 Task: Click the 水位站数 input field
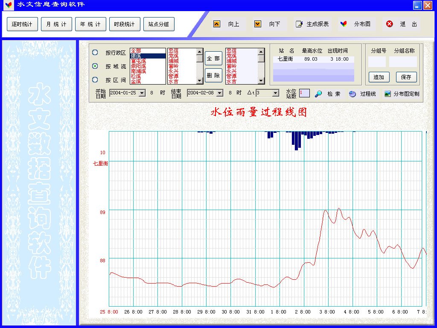click(x=304, y=93)
